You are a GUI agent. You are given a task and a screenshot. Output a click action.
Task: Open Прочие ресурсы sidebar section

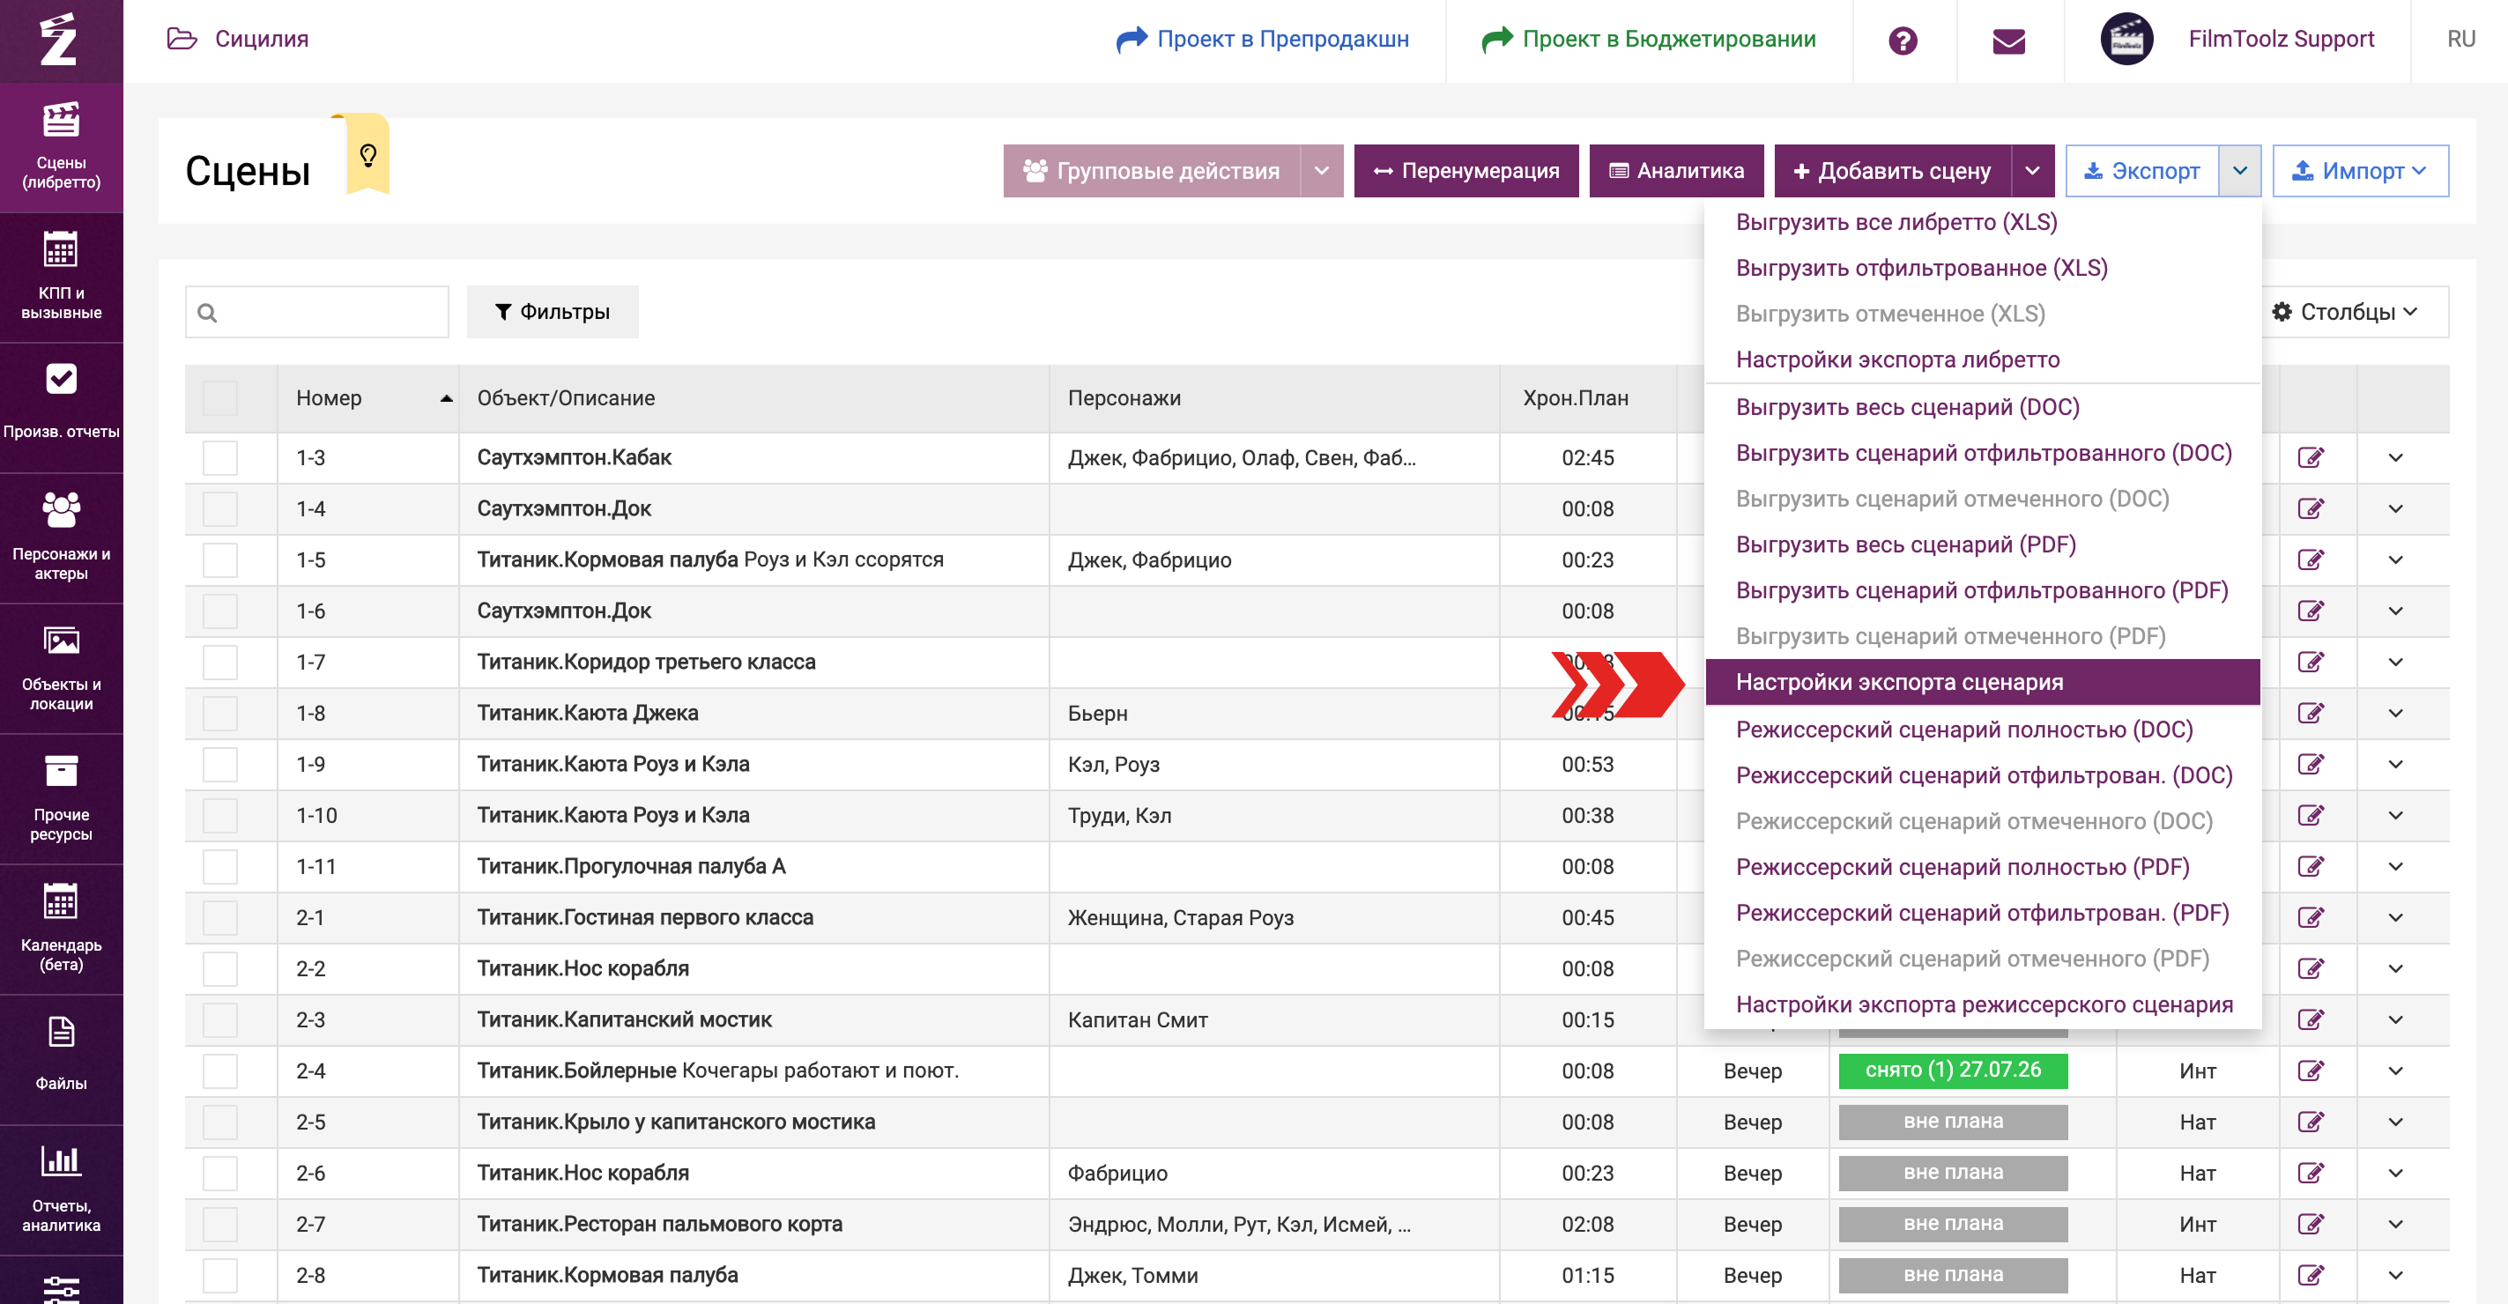coord(62,799)
